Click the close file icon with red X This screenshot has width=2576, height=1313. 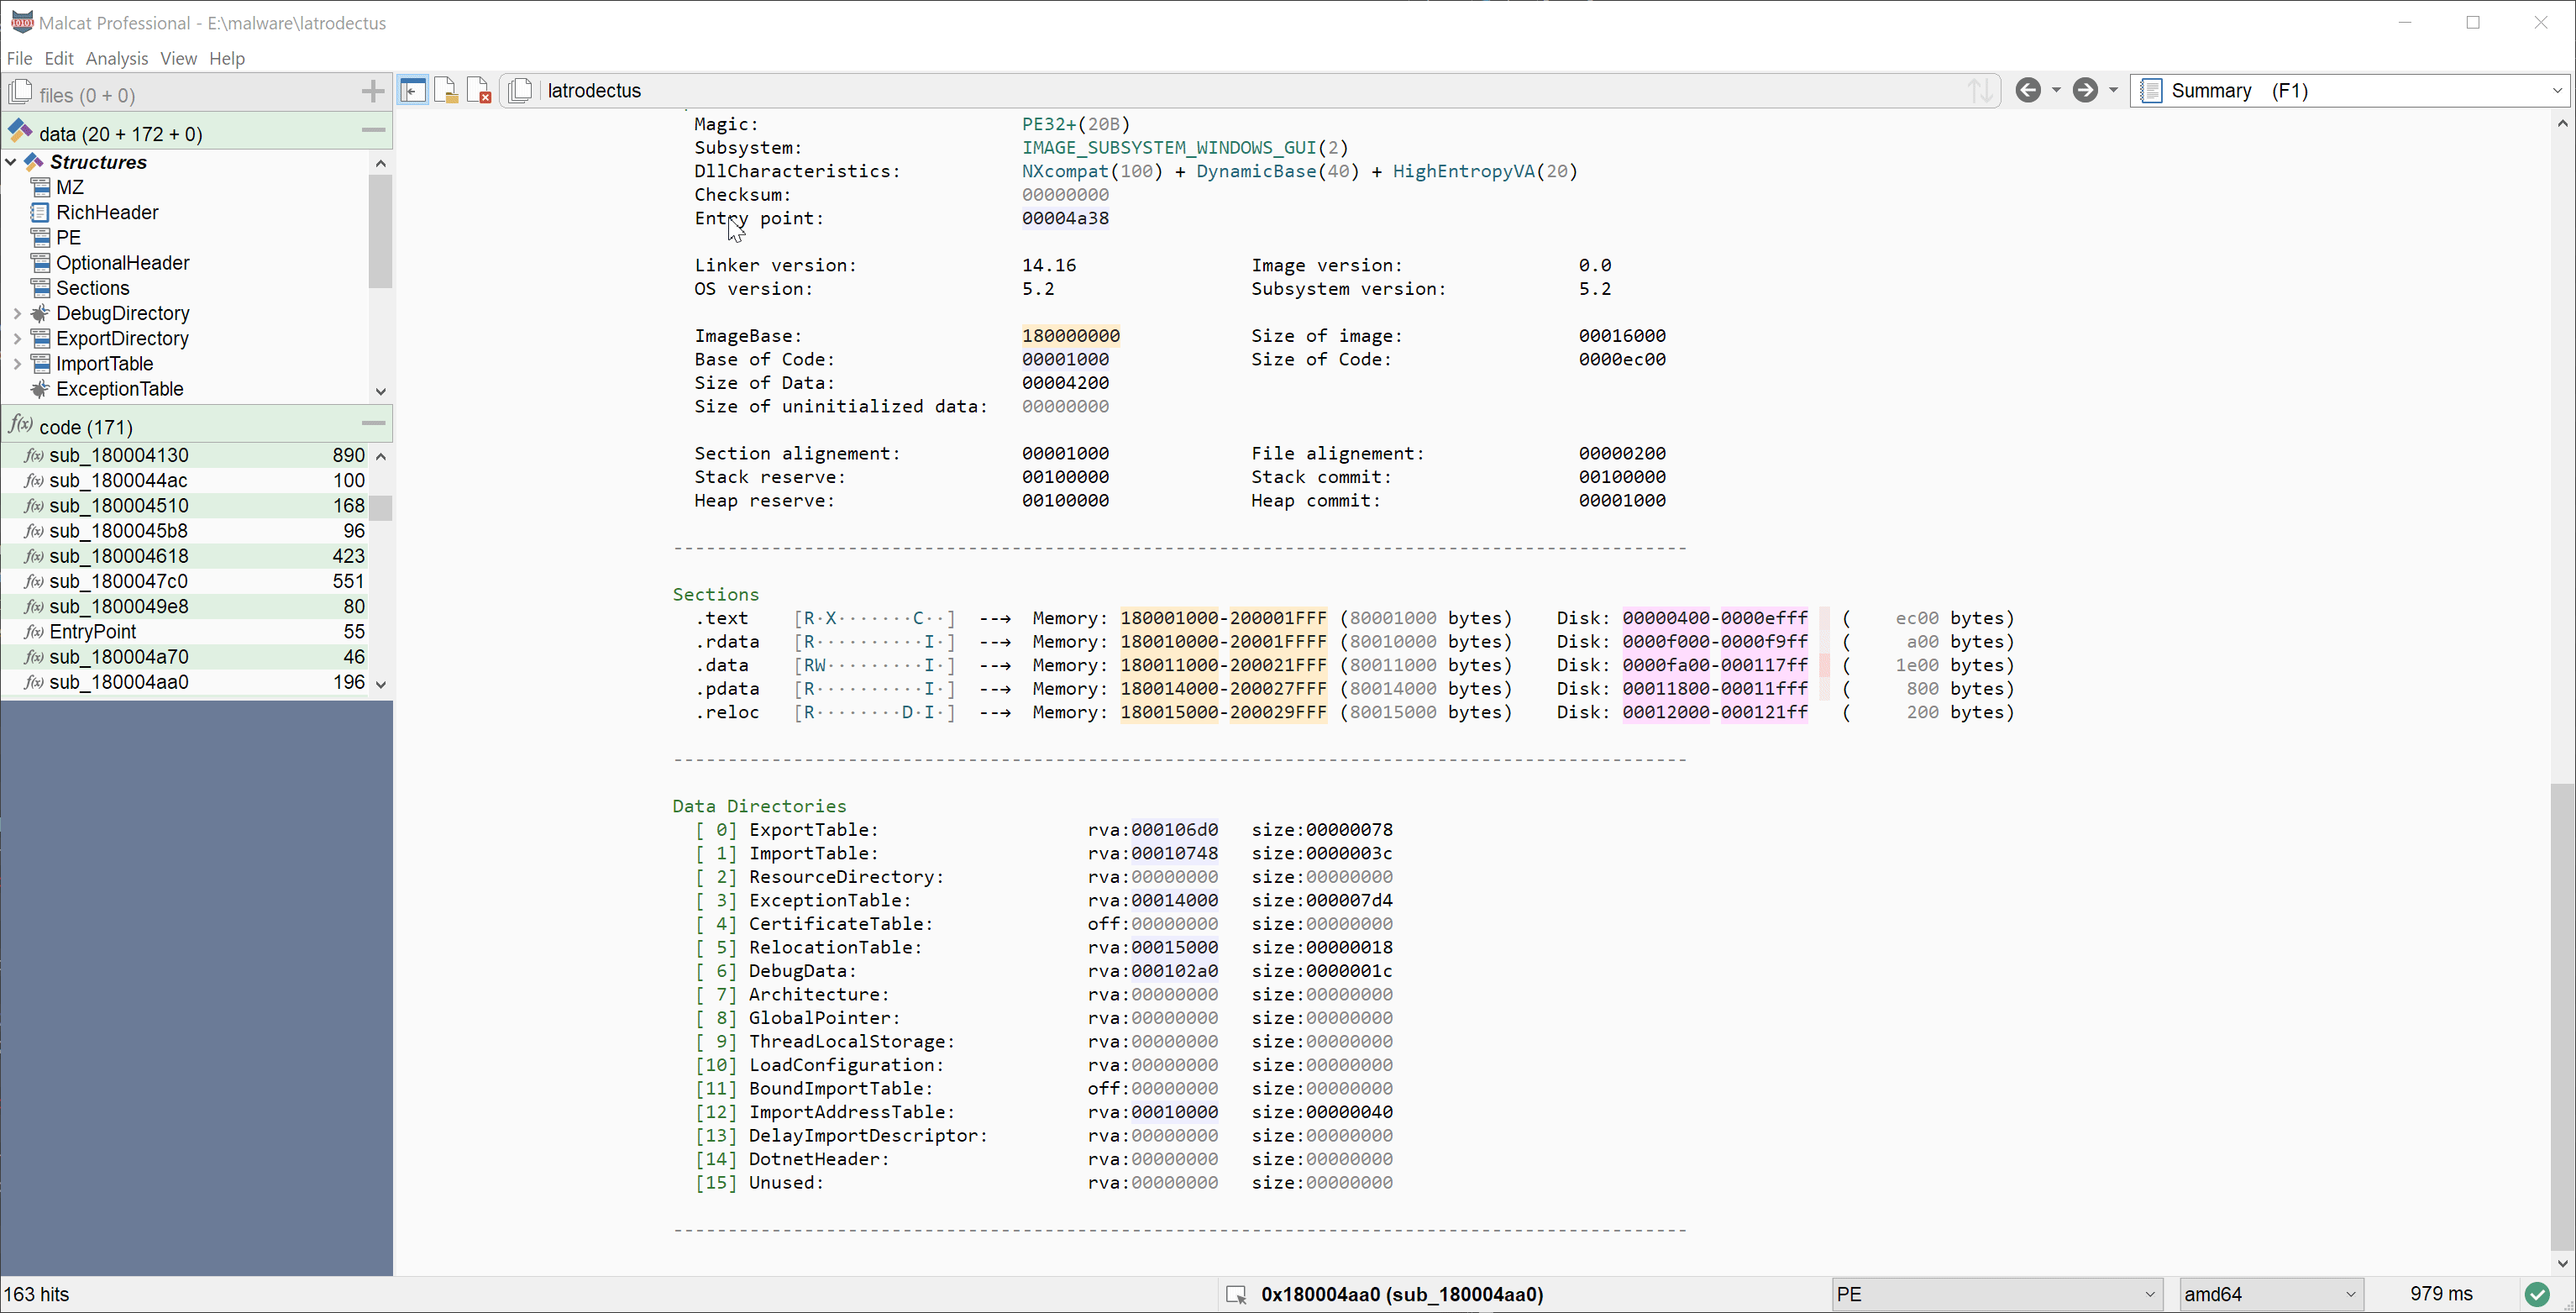(479, 91)
